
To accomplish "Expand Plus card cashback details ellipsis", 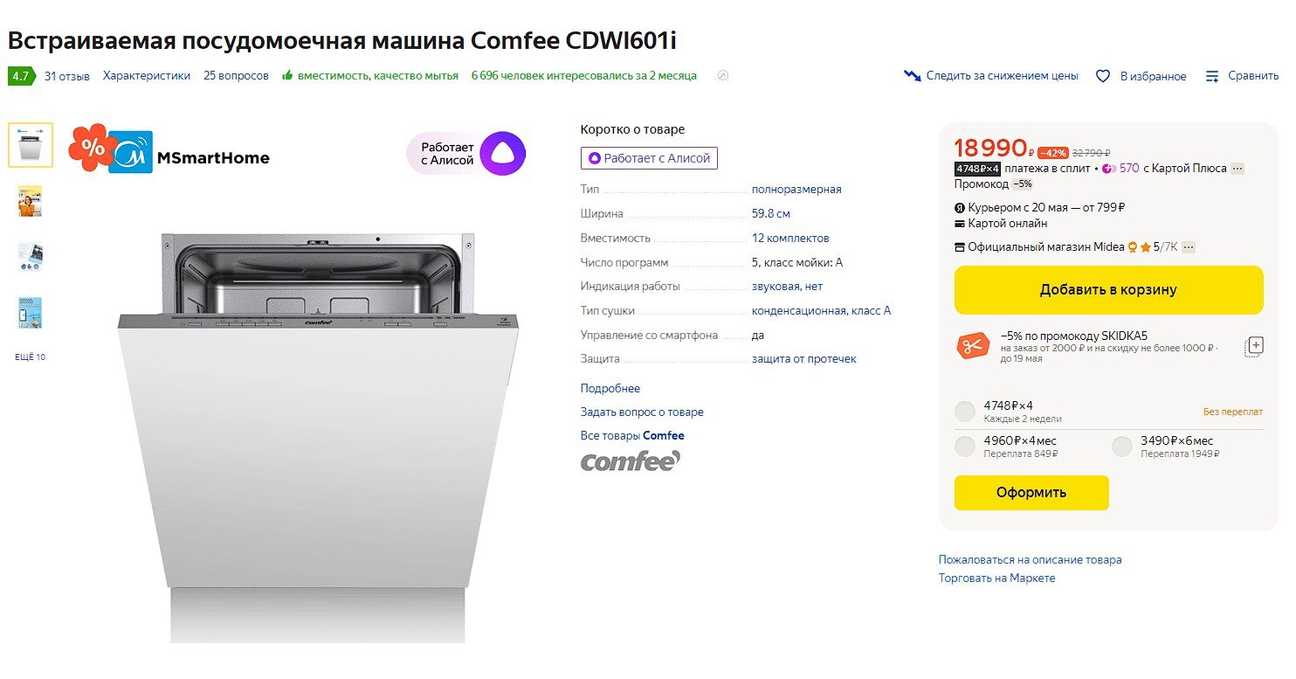I will [1237, 169].
